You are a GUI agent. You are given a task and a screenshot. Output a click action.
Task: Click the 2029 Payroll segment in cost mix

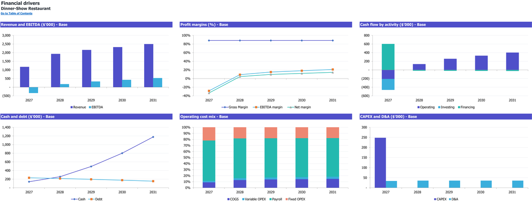click(271, 158)
